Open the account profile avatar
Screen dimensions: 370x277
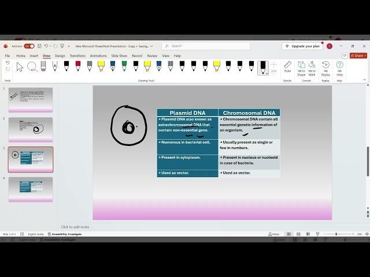click(x=330, y=46)
